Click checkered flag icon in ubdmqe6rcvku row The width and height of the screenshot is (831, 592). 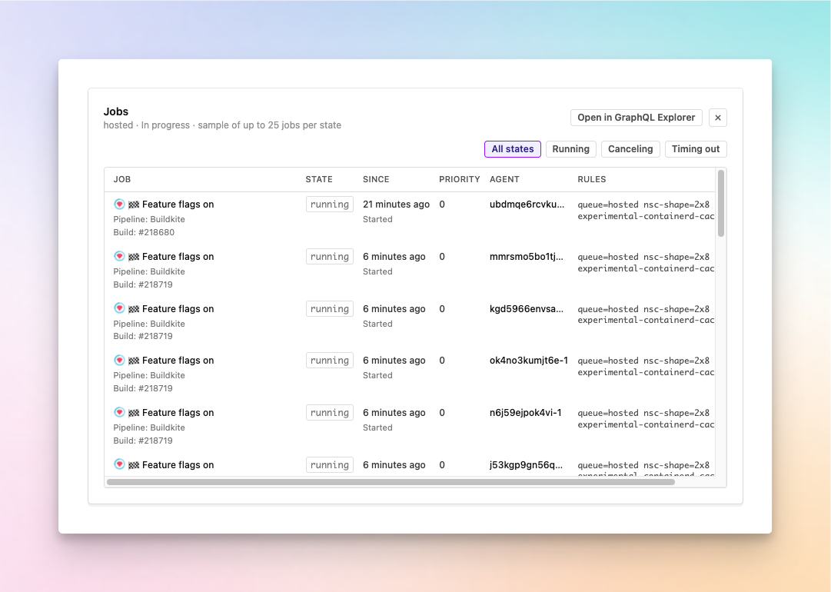click(x=134, y=205)
